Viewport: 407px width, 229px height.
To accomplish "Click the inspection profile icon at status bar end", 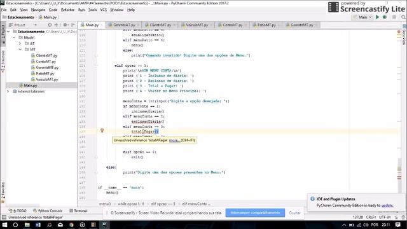I will [x=403, y=218].
